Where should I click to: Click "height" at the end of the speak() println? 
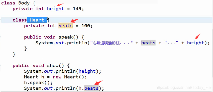(196, 43)
